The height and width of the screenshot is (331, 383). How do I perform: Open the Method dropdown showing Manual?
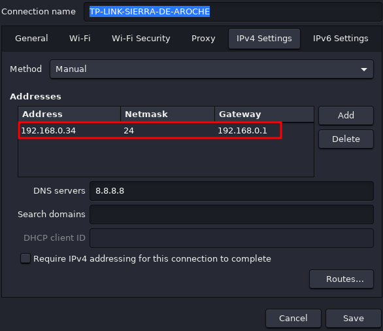212,69
